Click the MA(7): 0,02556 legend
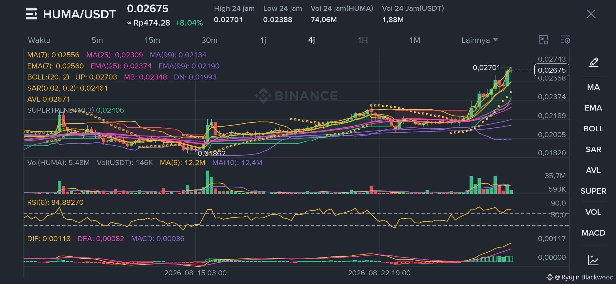The height and width of the screenshot is (284, 616). click(53, 55)
